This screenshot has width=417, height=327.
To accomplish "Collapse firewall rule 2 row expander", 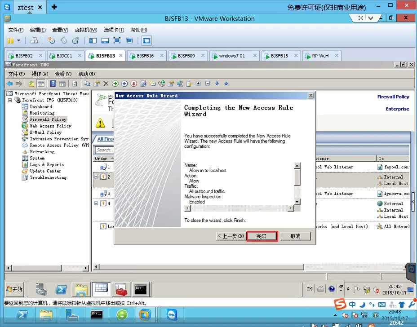I will (x=96, y=177).
